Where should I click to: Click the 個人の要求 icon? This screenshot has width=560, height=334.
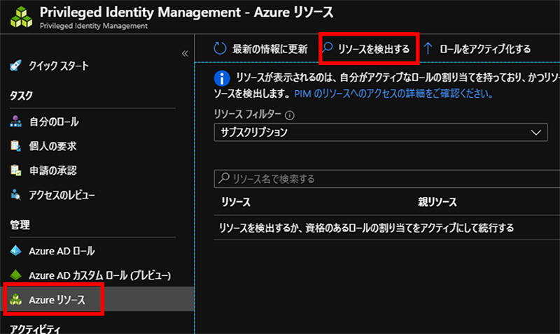pos(15,146)
